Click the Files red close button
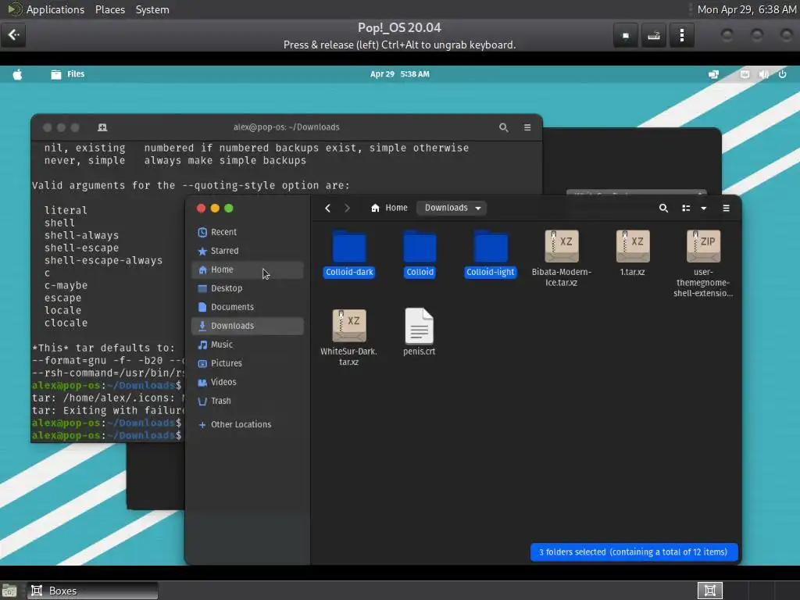 (x=201, y=208)
